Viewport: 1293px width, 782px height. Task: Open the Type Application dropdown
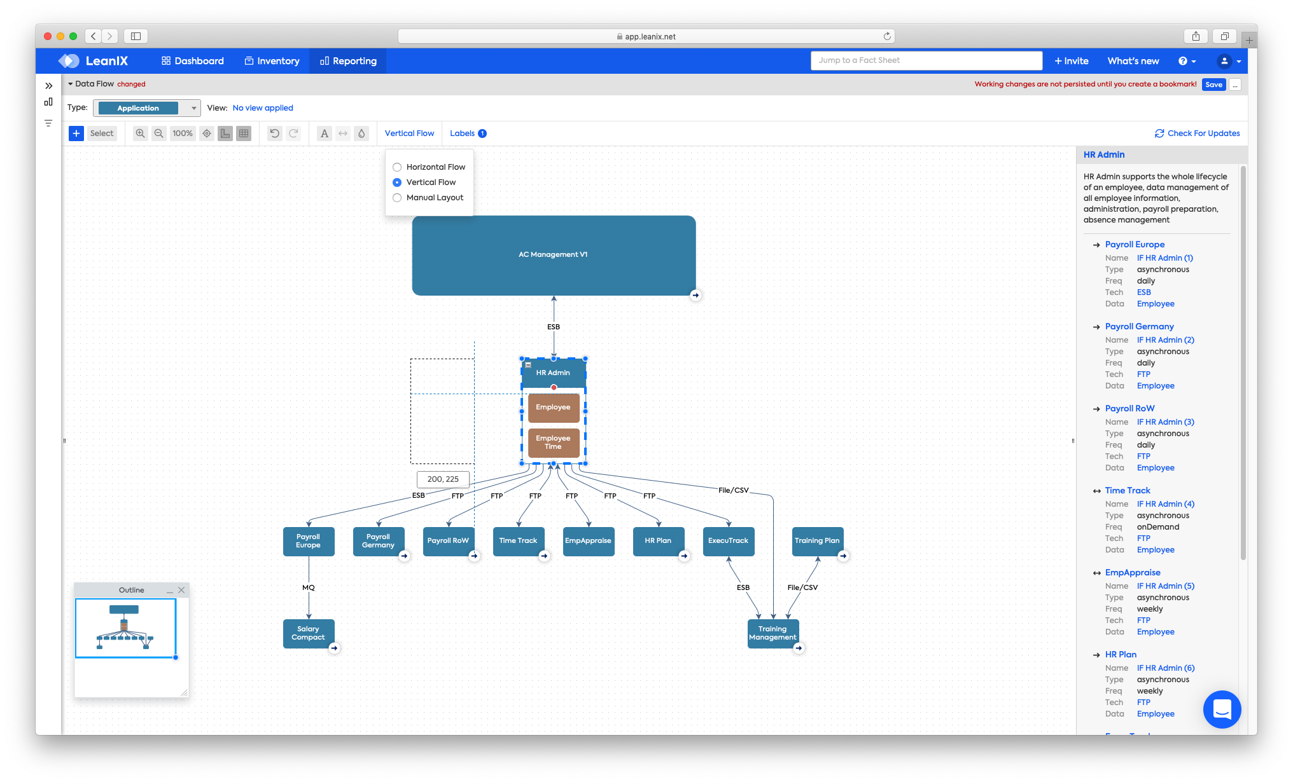pyautogui.click(x=147, y=108)
